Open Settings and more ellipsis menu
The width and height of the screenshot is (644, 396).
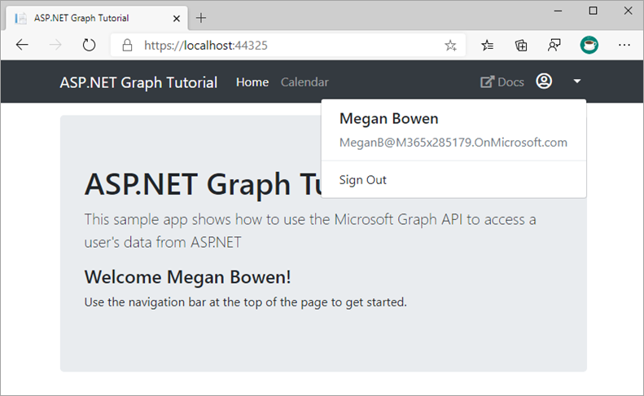pyautogui.click(x=624, y=45)
